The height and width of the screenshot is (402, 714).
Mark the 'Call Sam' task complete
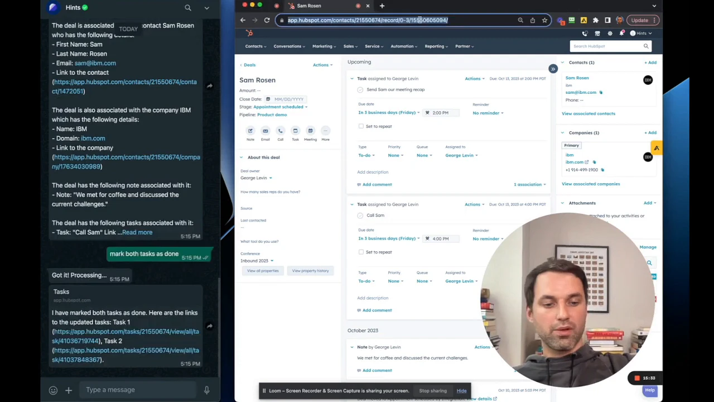point(360,216)
